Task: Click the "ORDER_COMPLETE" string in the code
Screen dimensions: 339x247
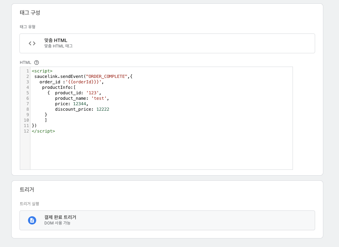Action: tap(107, 76)
